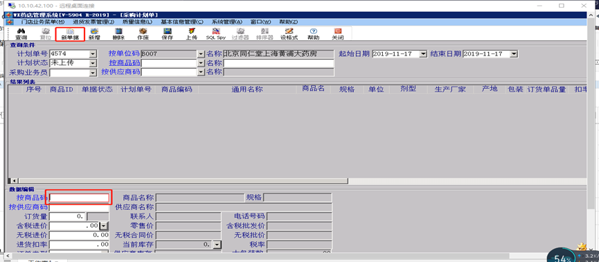
Task: Click the 商品ID column header
Action: coord(62,89)
